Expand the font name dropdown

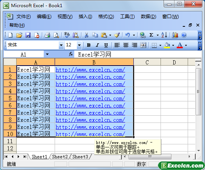[x=61, y=45]
